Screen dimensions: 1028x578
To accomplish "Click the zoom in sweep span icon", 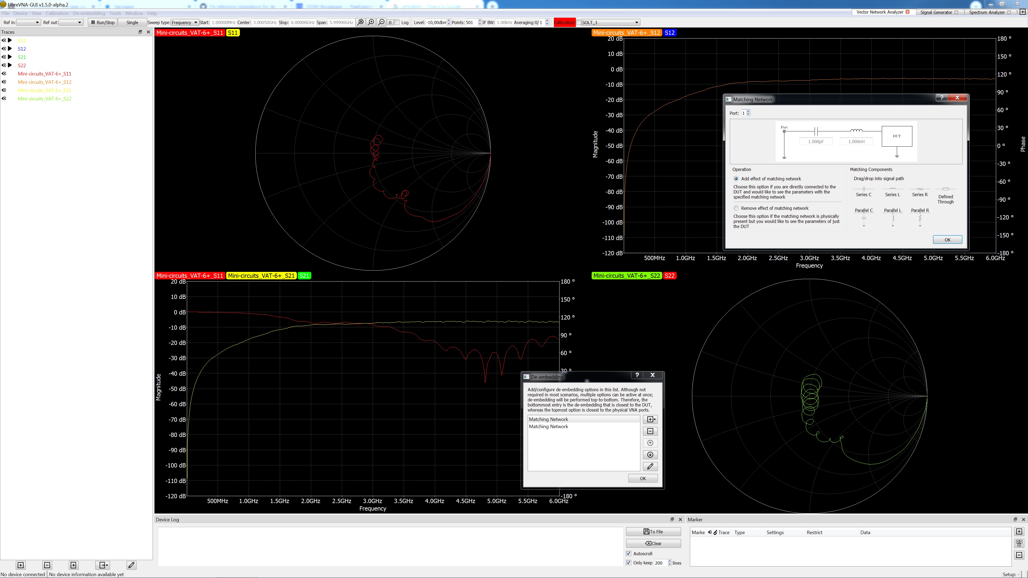I will [371, 22].
